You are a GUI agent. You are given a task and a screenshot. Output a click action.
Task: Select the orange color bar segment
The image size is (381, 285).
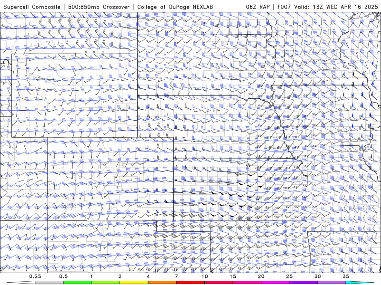162,283
